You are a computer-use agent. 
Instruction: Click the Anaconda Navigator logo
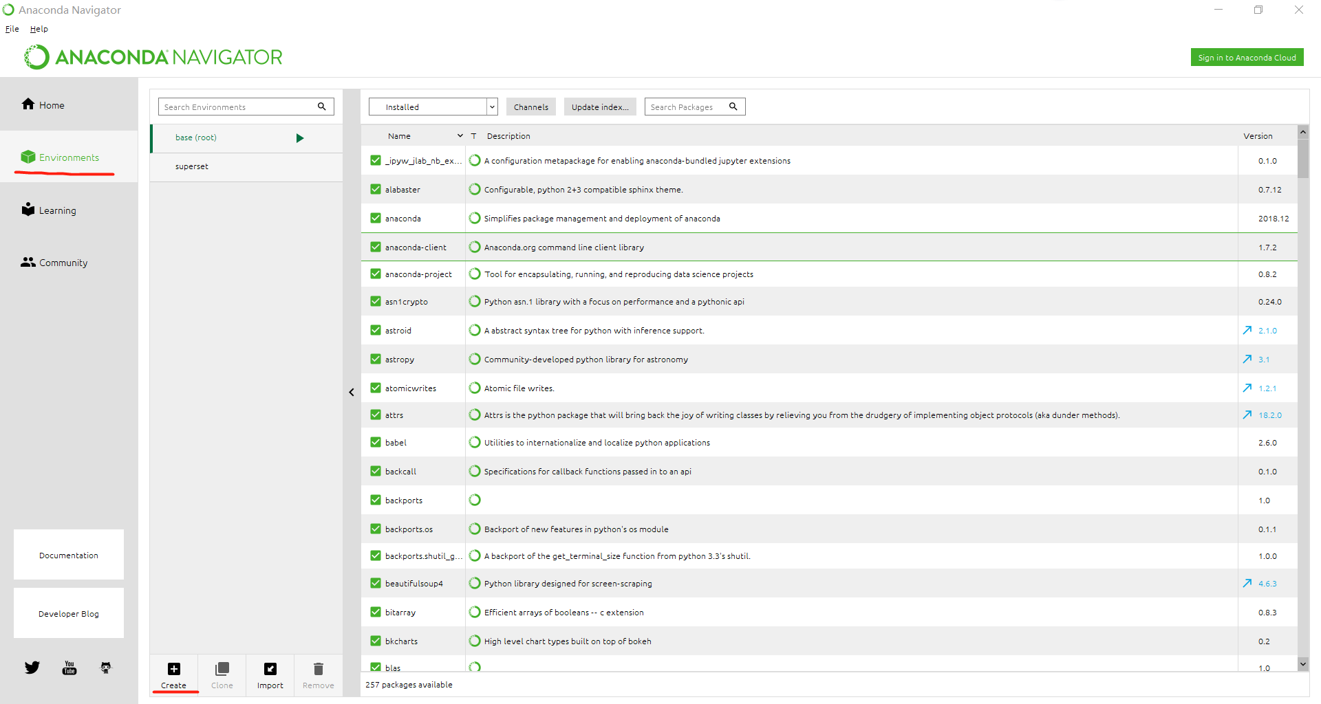153,57
